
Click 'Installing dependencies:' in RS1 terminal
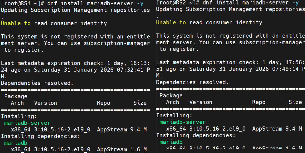coord(40,136)
